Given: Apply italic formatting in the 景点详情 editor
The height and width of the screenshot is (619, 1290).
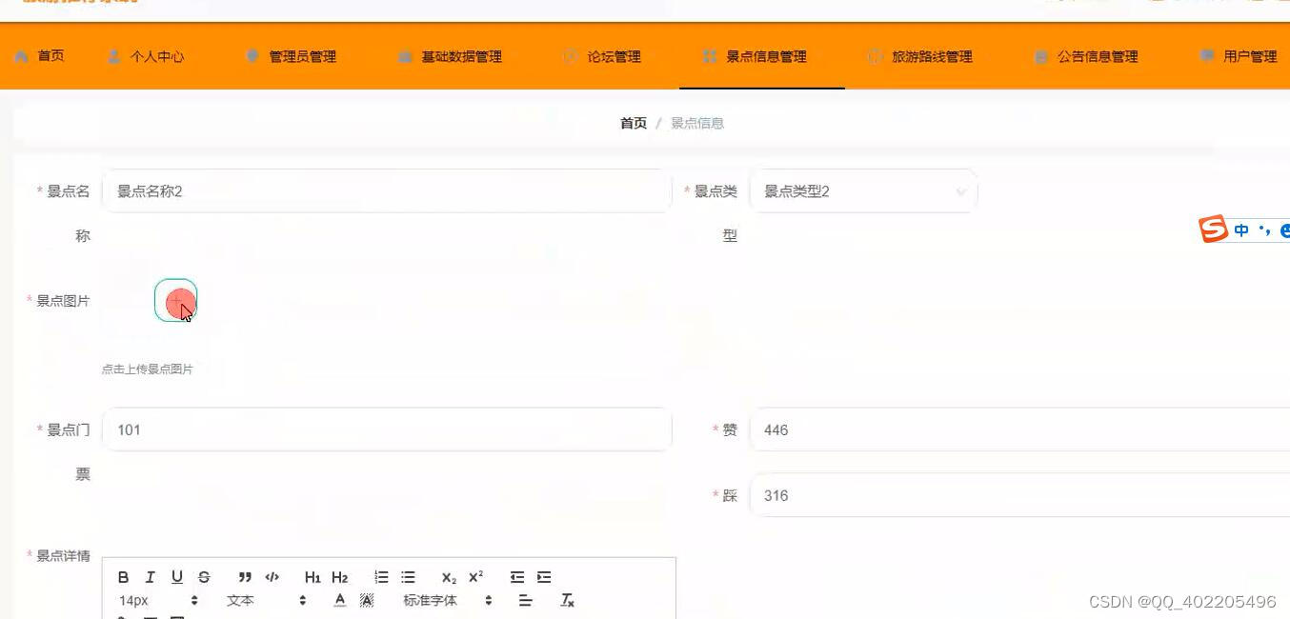Looking at the screenshot, I should [150, 576].
